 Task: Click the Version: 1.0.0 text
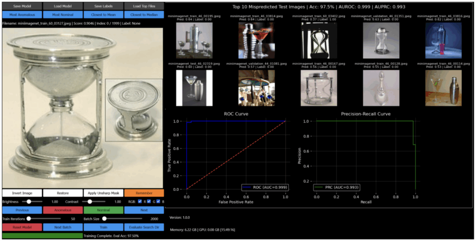pyautogui.click(x=180, y=217)
